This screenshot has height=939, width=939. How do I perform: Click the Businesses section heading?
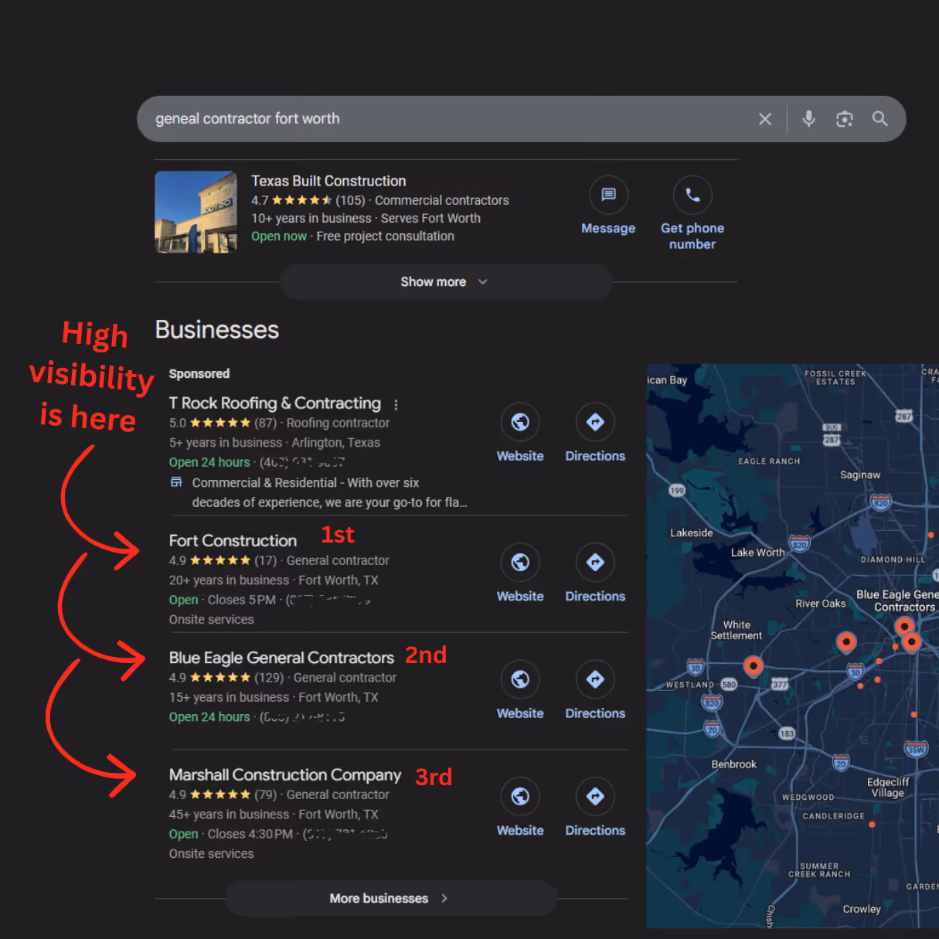(217, 330)
